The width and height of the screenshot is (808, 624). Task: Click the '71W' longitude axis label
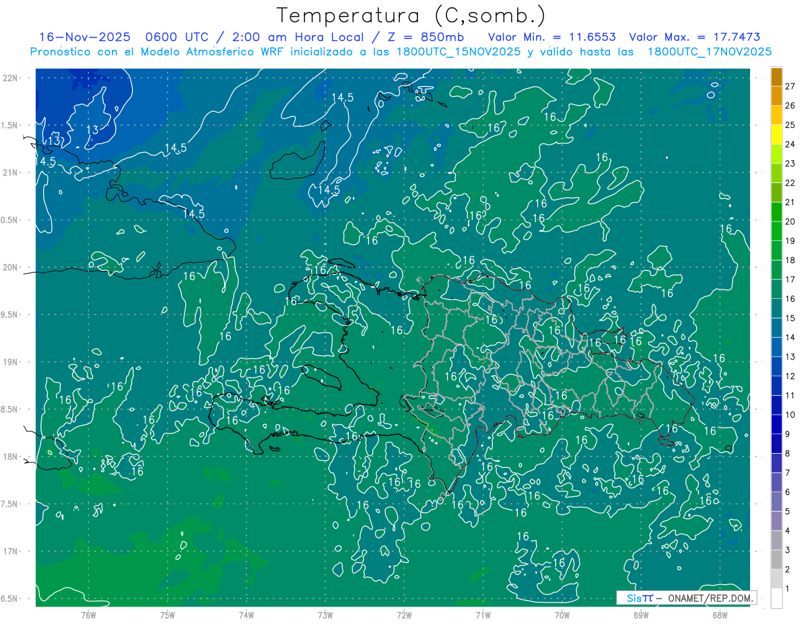click(x=483, y=615)
